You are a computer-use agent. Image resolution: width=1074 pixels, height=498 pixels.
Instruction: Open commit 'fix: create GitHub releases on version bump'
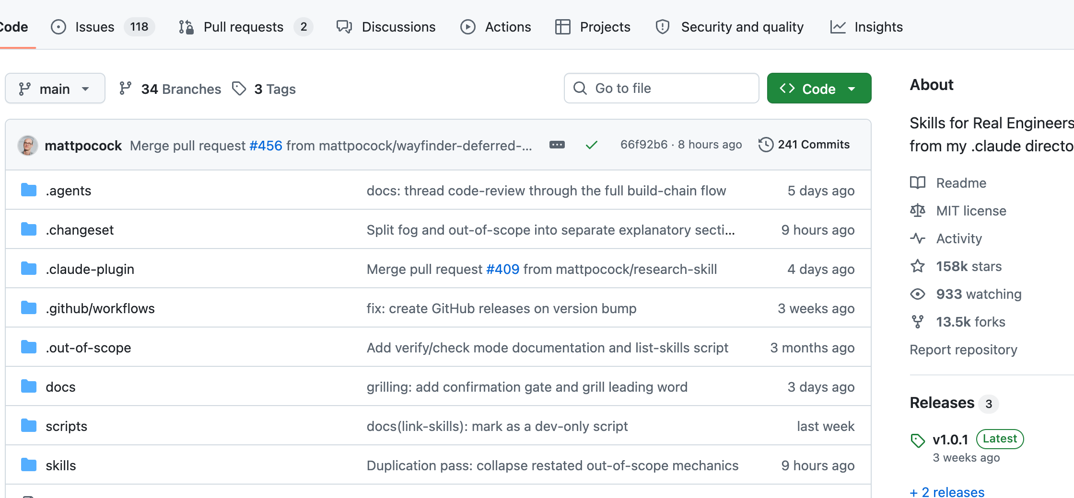[x=502, y=308]
